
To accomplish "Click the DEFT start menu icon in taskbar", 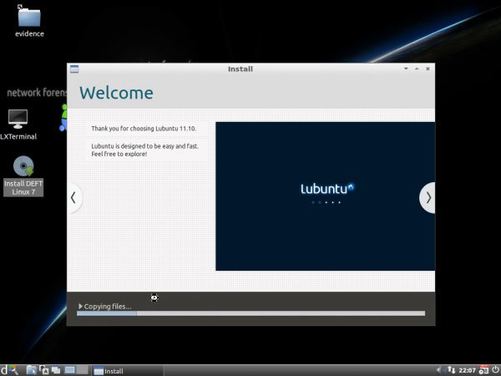I will tap(4, 370).
